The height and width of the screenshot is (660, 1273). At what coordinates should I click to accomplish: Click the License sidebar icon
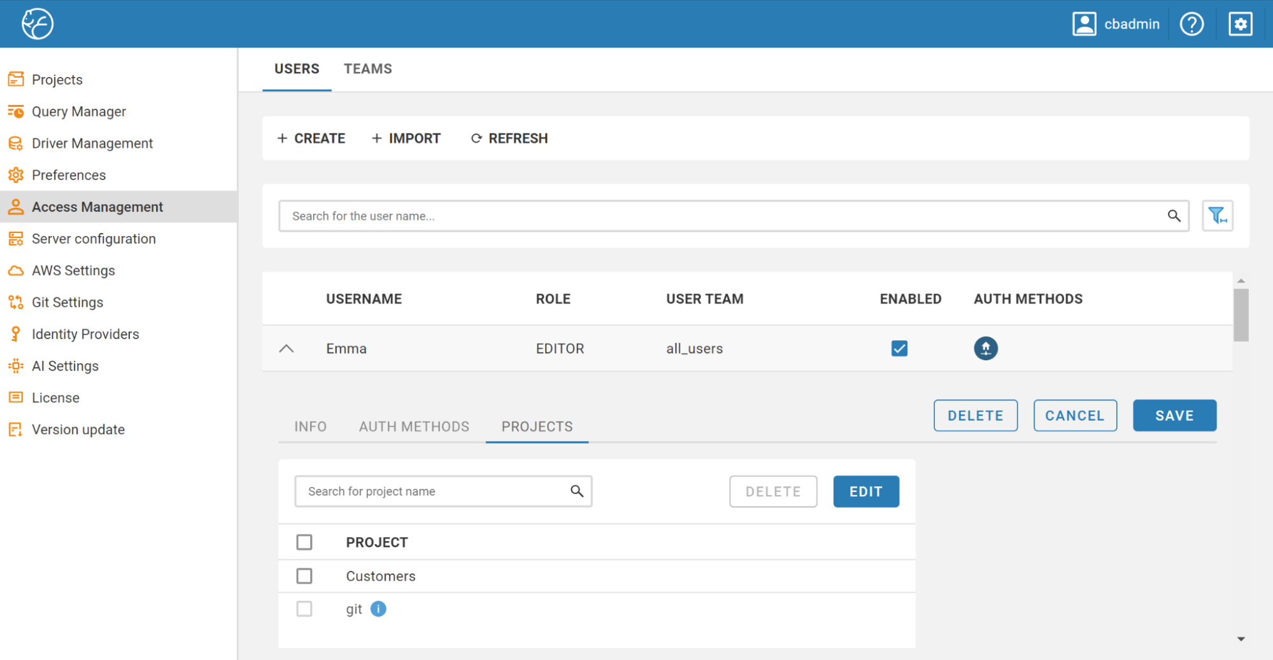pyautogui.click(x=16, y=398)
